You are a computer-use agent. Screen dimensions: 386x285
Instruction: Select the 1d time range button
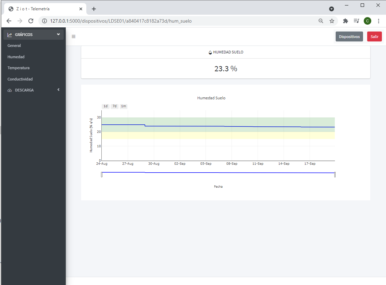click(105, 106)
